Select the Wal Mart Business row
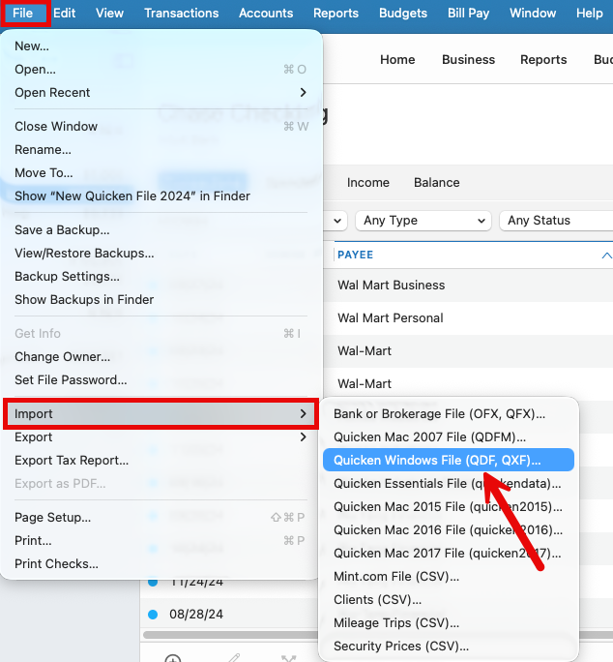 pos(468,285)
